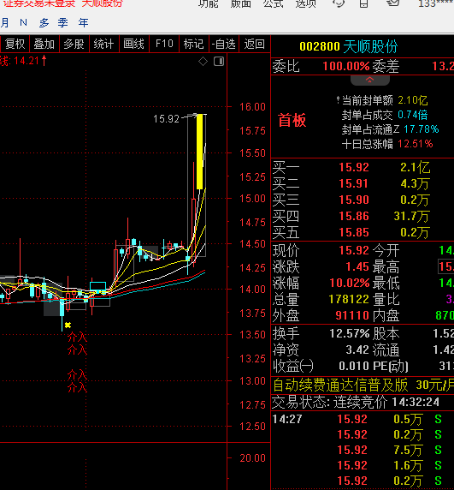Click the 封单占流通Z 17.78% value
The height and width of the screenshot is (490, 454).
click(x=422, y=129)
